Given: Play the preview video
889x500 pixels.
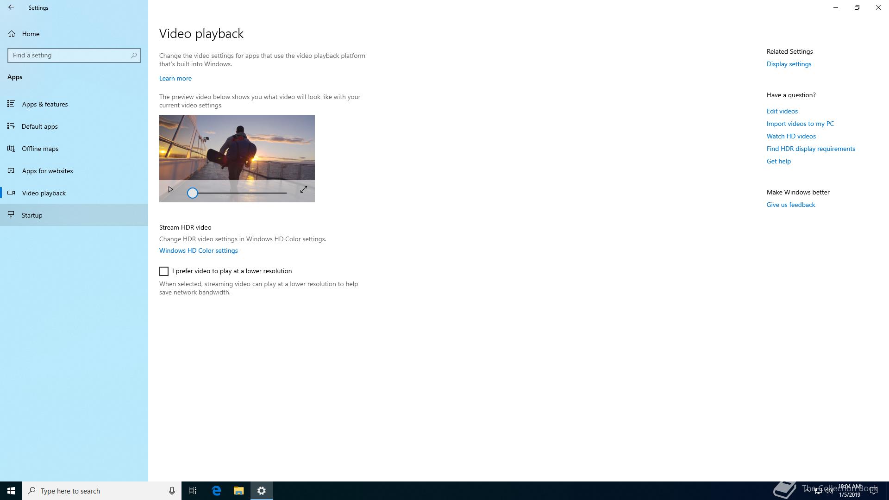Looking at the screenshot, I should click(x=170, y=190).
